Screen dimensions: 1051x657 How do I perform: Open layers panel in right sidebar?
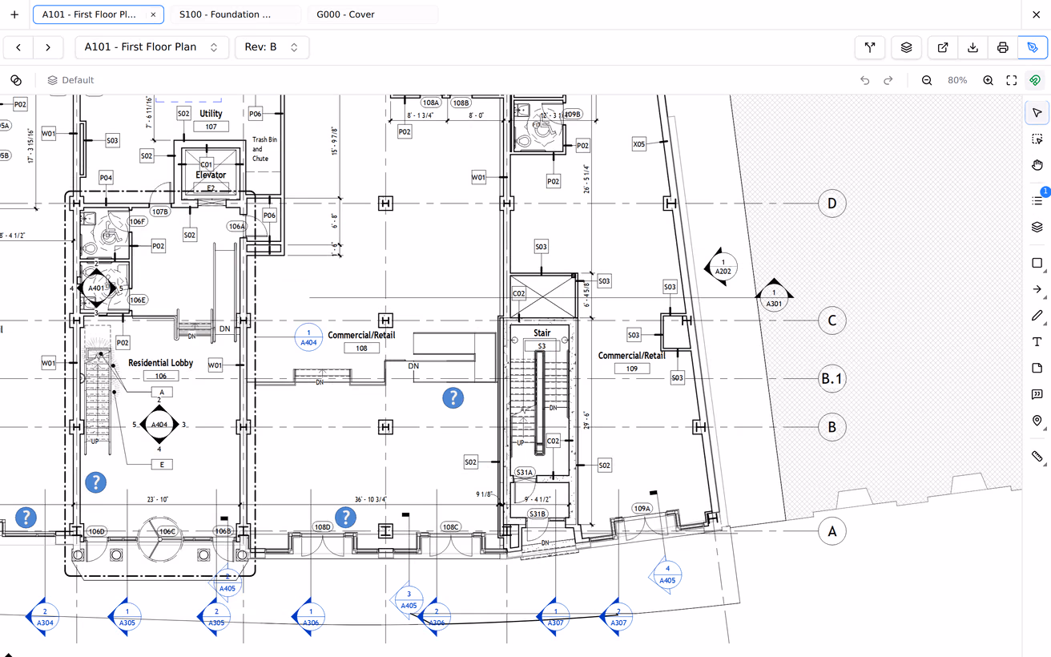pos(1037,228)
